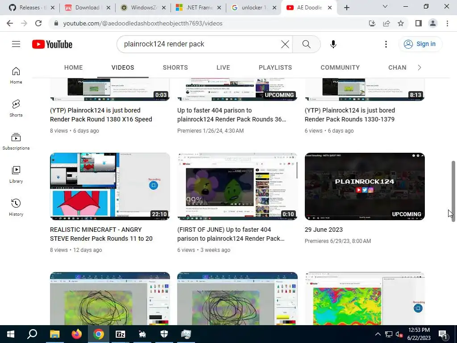457x343 pixels.
Task: Open the tab search dropdown
Action: (x=385, y=6)
